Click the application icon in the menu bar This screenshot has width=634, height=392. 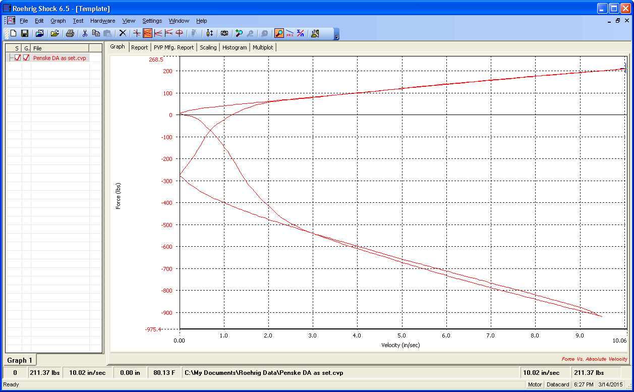[11, 21]
